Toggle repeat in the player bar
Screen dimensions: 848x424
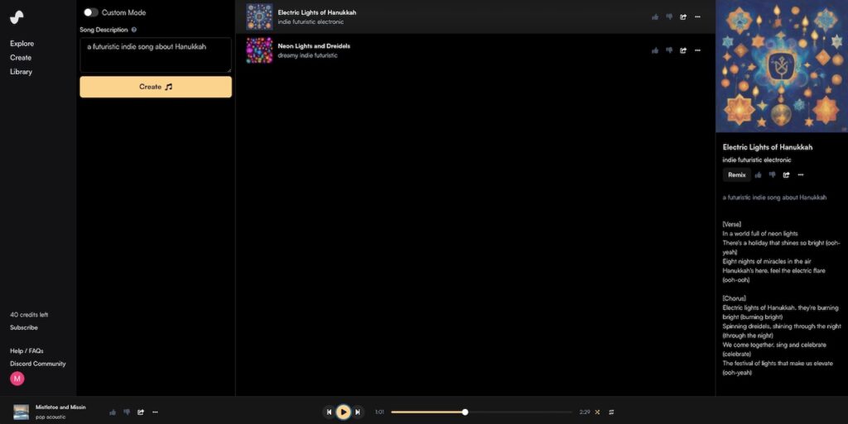(611, 412)
